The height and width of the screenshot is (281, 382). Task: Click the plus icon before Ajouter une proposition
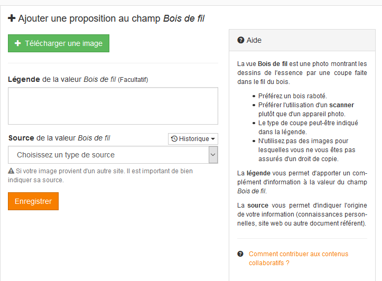pos(12,18)
